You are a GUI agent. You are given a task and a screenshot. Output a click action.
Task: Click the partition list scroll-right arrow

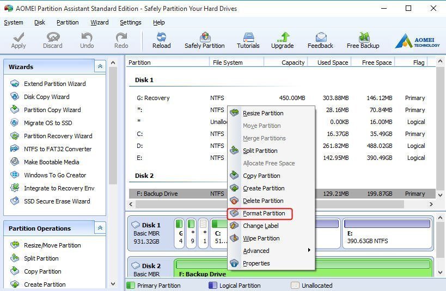pyautogui.click(x=431, y=204)
